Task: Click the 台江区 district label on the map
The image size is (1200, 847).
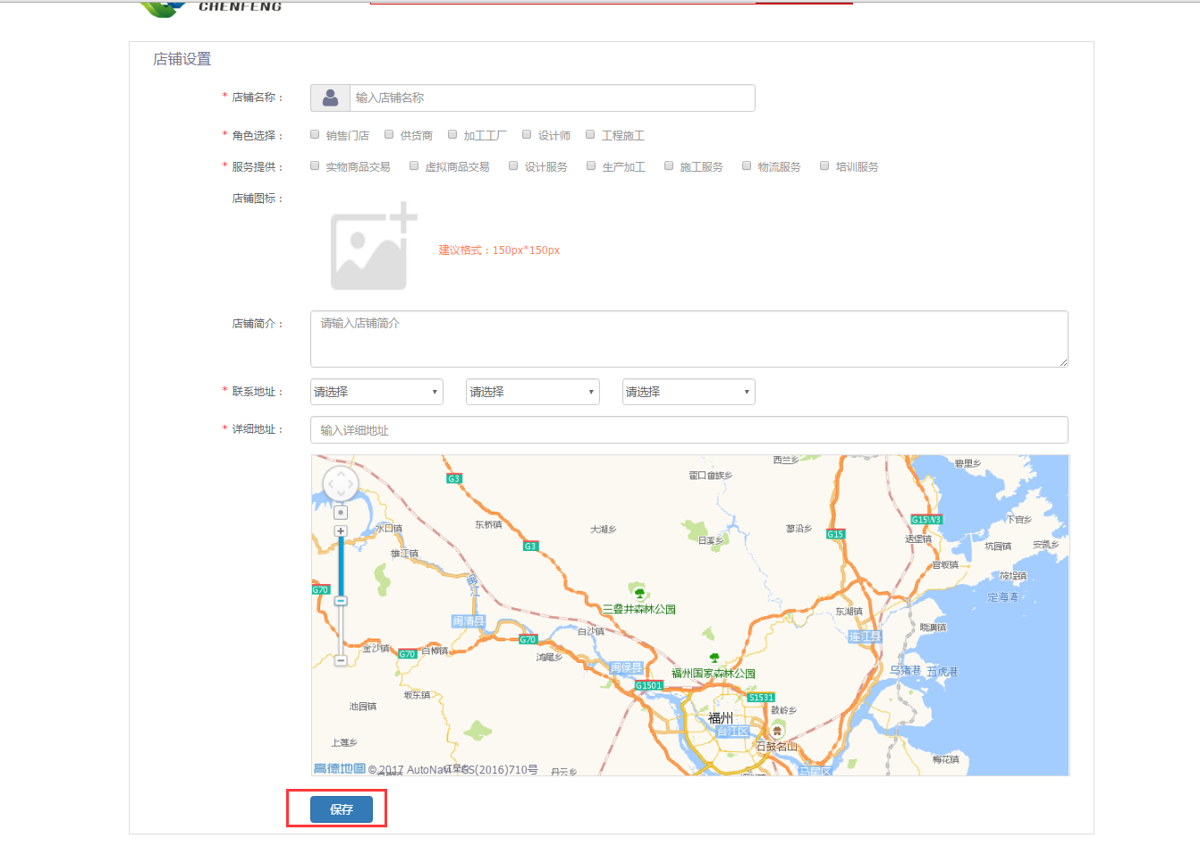Action: click(x=732, y=732)
